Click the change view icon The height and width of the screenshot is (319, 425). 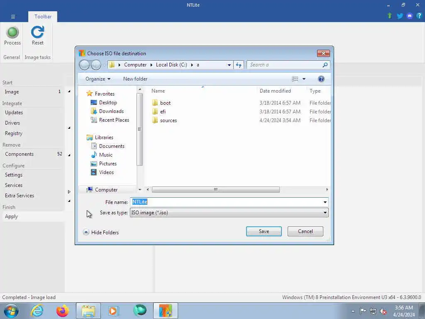tap(295, 79)
